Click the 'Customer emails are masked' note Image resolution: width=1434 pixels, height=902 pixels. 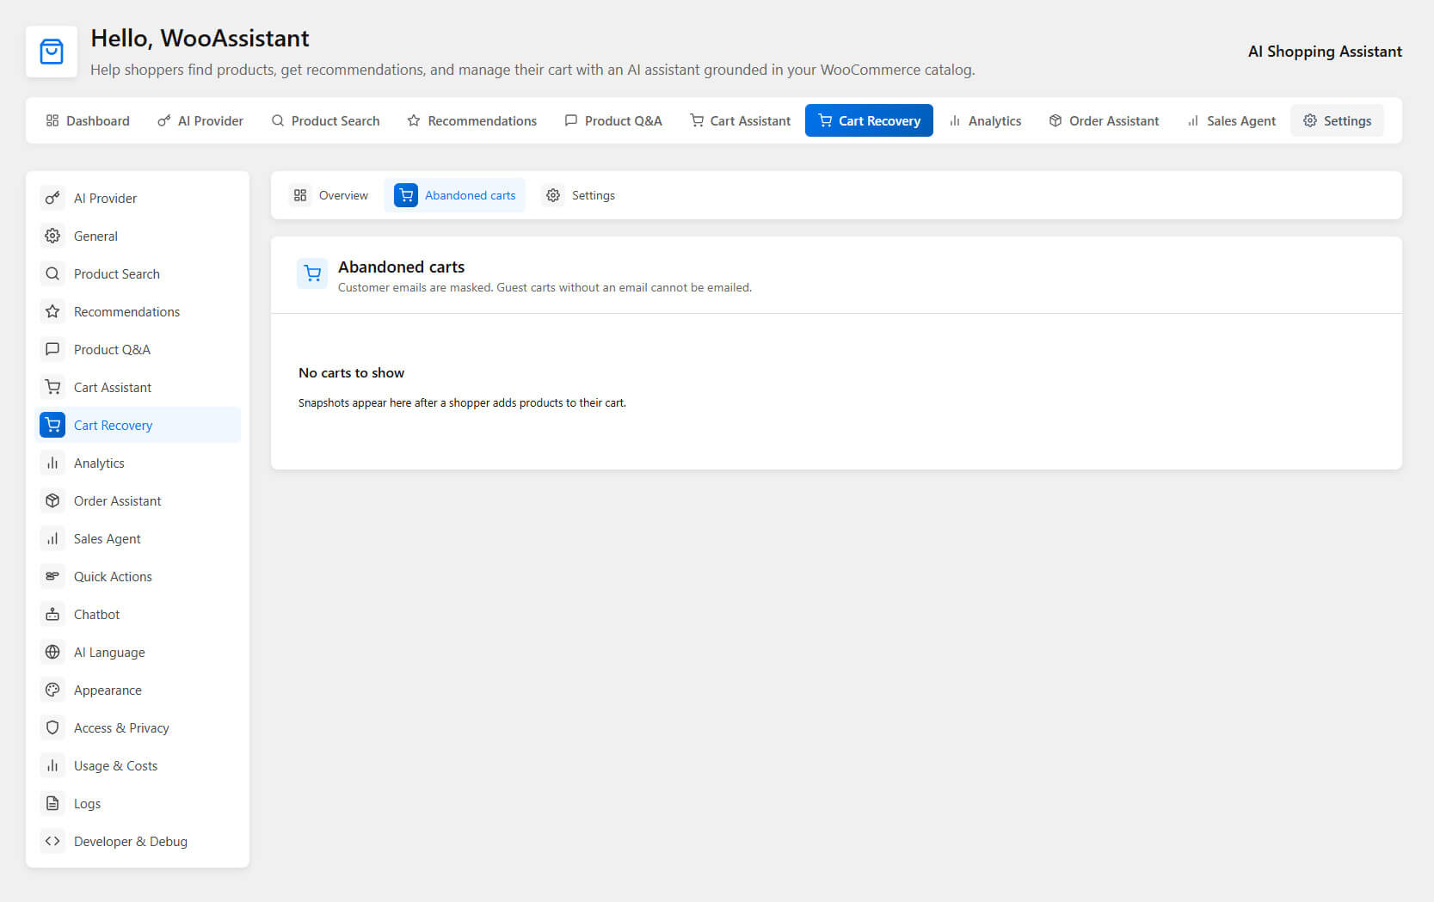[x=545, y=288]
